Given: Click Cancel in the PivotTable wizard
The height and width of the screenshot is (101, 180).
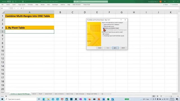Looking at the screenshot, I should point(100,48).
